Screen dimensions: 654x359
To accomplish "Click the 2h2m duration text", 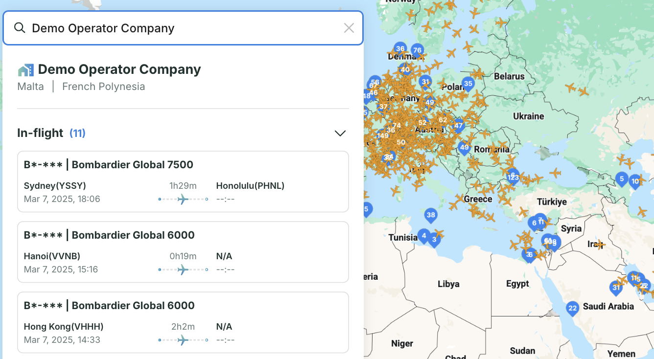I will 183,327.
